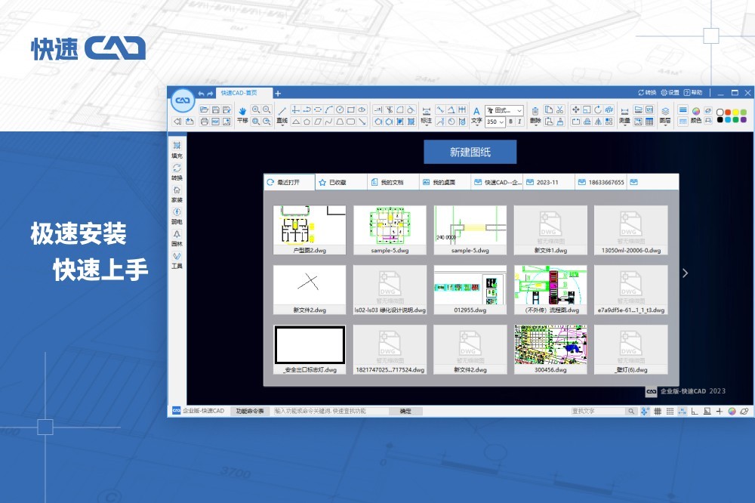Viewport: 755px width, 503px height.
Task: Show next page of recent files
Action: (686, 273)
